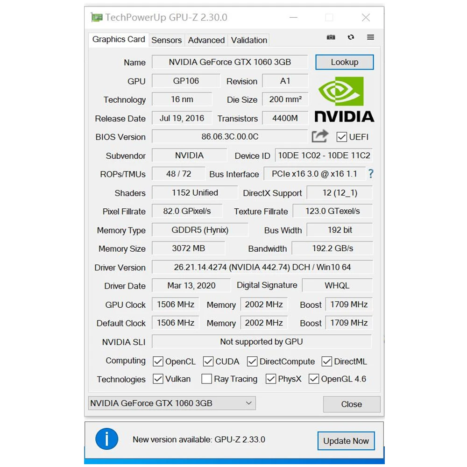Click the ROPs/TMUs value 48 / 72

click(x=178, y=174)
